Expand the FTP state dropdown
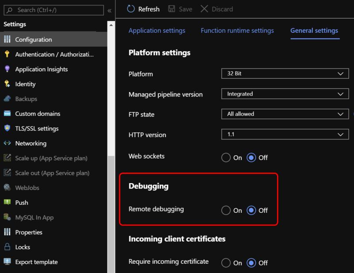Screen dimensions: 354x273 coord(285,114)
